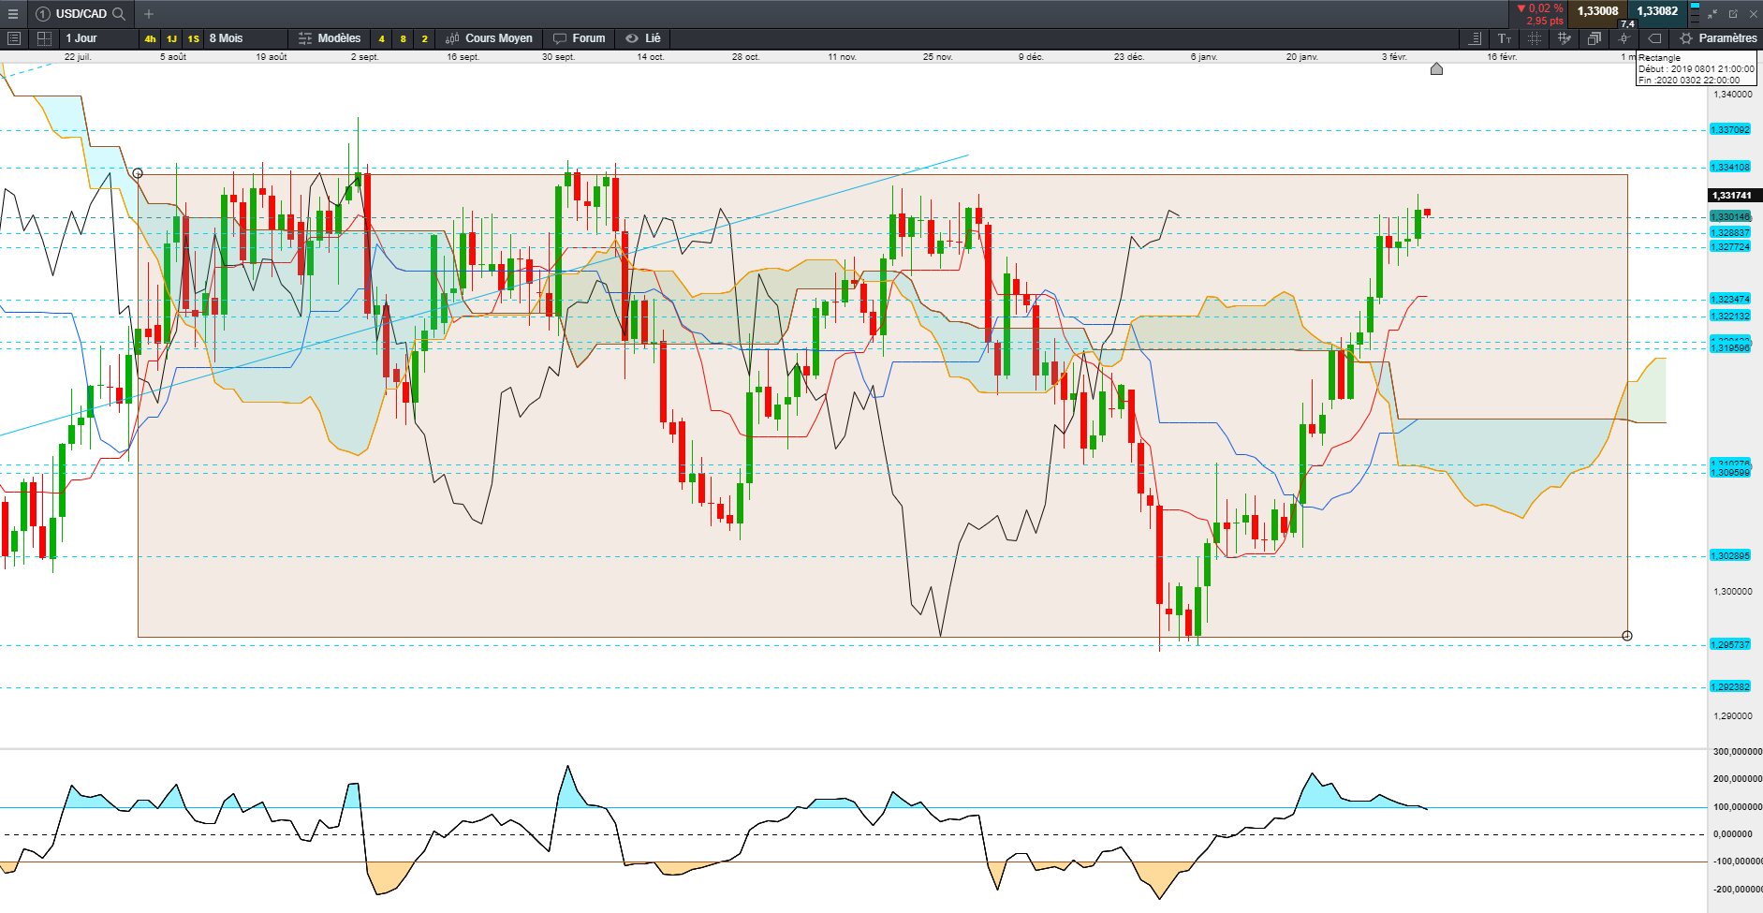Switch to the 1S timeframe shortcut
Viewport: 1763px width, 913px height.
tap(193, 38)
